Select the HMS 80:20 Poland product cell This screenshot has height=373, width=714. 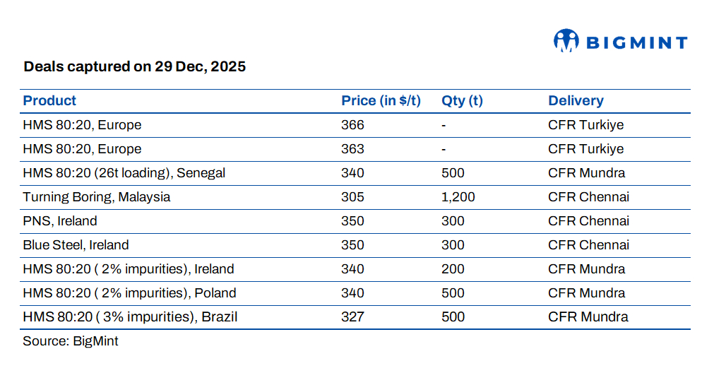129,293
